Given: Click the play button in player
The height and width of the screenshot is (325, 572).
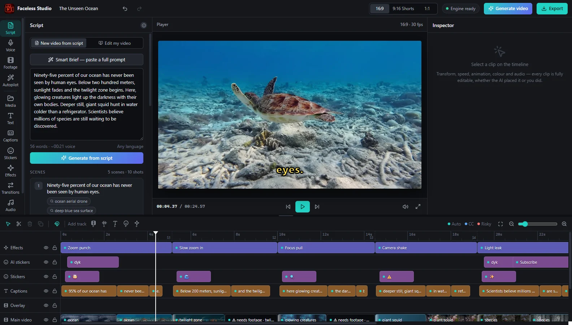Looking at the screenshot, I should (x=303, y=207).
